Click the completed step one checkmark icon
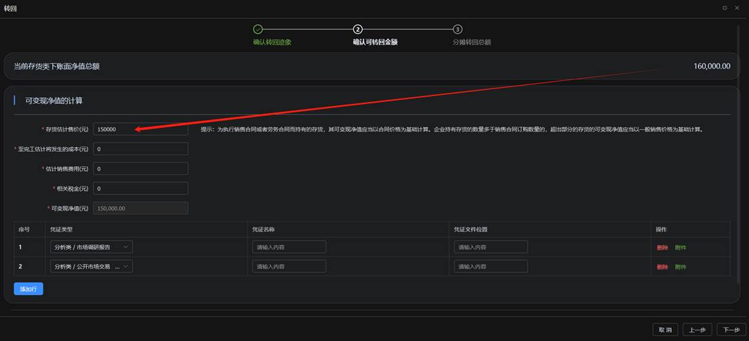This screenshot has height=341, width=749. coord(258,29)
